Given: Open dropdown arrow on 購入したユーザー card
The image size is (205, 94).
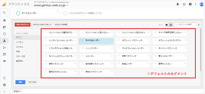Looking at the screenshot, I should tap(185, 56).
